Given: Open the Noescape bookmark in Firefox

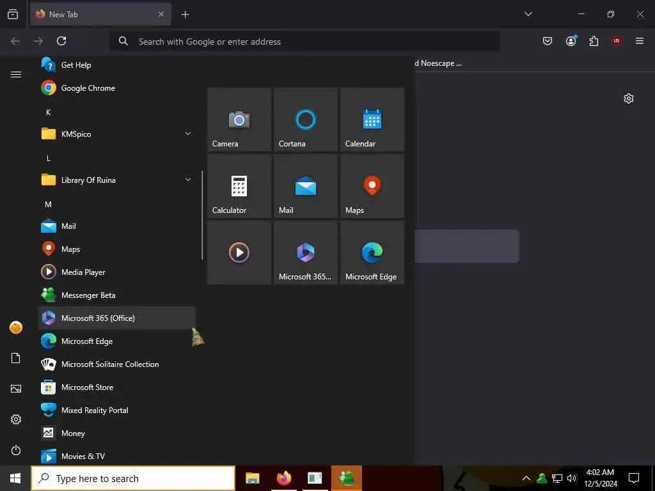Looking at the screenshot, I should (x=439, y=63).
